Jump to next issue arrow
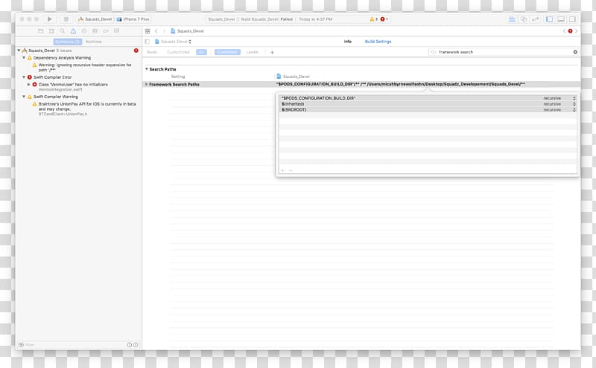Screen dimensions: 596x368 coord(576,31)
